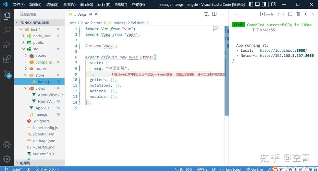This screenshot has height=171, width=318.
Task: Open babel.config.js in the explorer
Action: [39, 128]
